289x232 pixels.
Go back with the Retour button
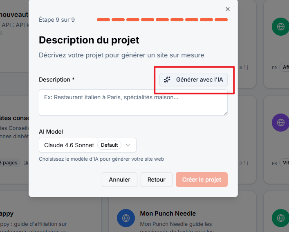pyautogui.click(x=157, y=180)
